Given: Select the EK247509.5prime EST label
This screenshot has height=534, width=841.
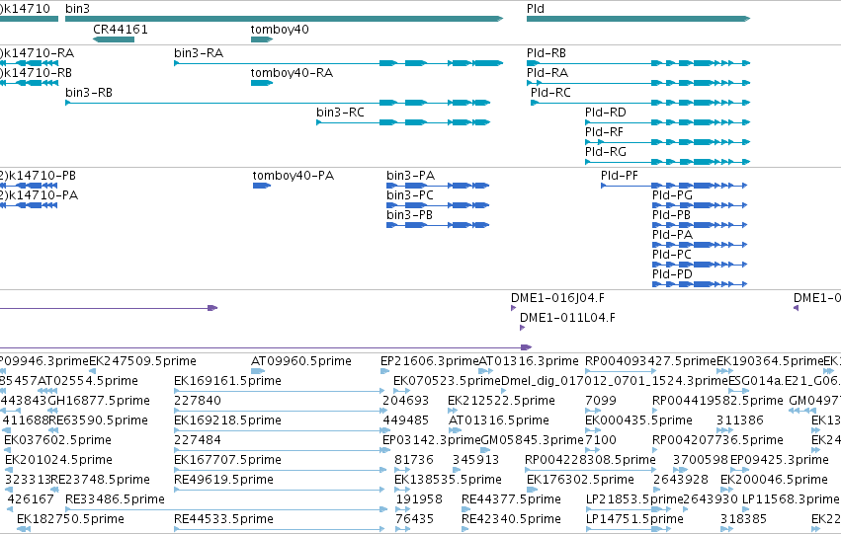Looking at the screenshot, I should (x=142, y=361).
